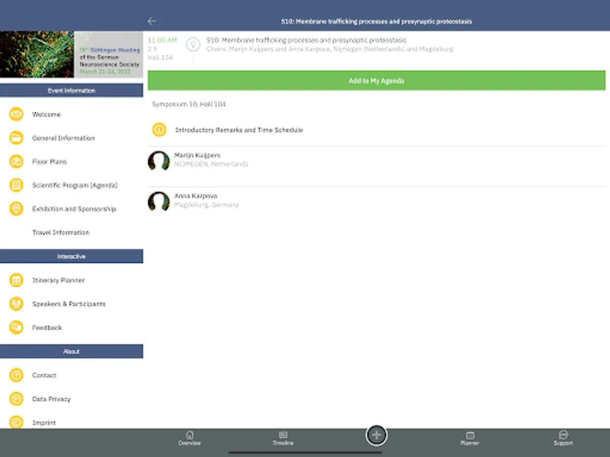The width and height of the screenshot is (610, 457).
Task: Click the Contact icon
Action: pyautogui.click(x=16, y=375)
